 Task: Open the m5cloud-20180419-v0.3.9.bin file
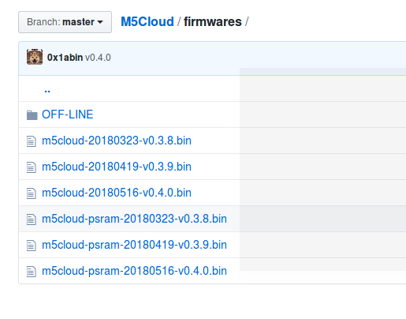click(117, 167)
